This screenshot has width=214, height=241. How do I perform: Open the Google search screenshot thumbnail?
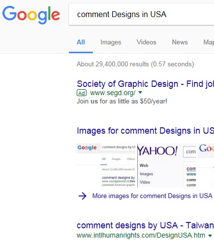106,165
